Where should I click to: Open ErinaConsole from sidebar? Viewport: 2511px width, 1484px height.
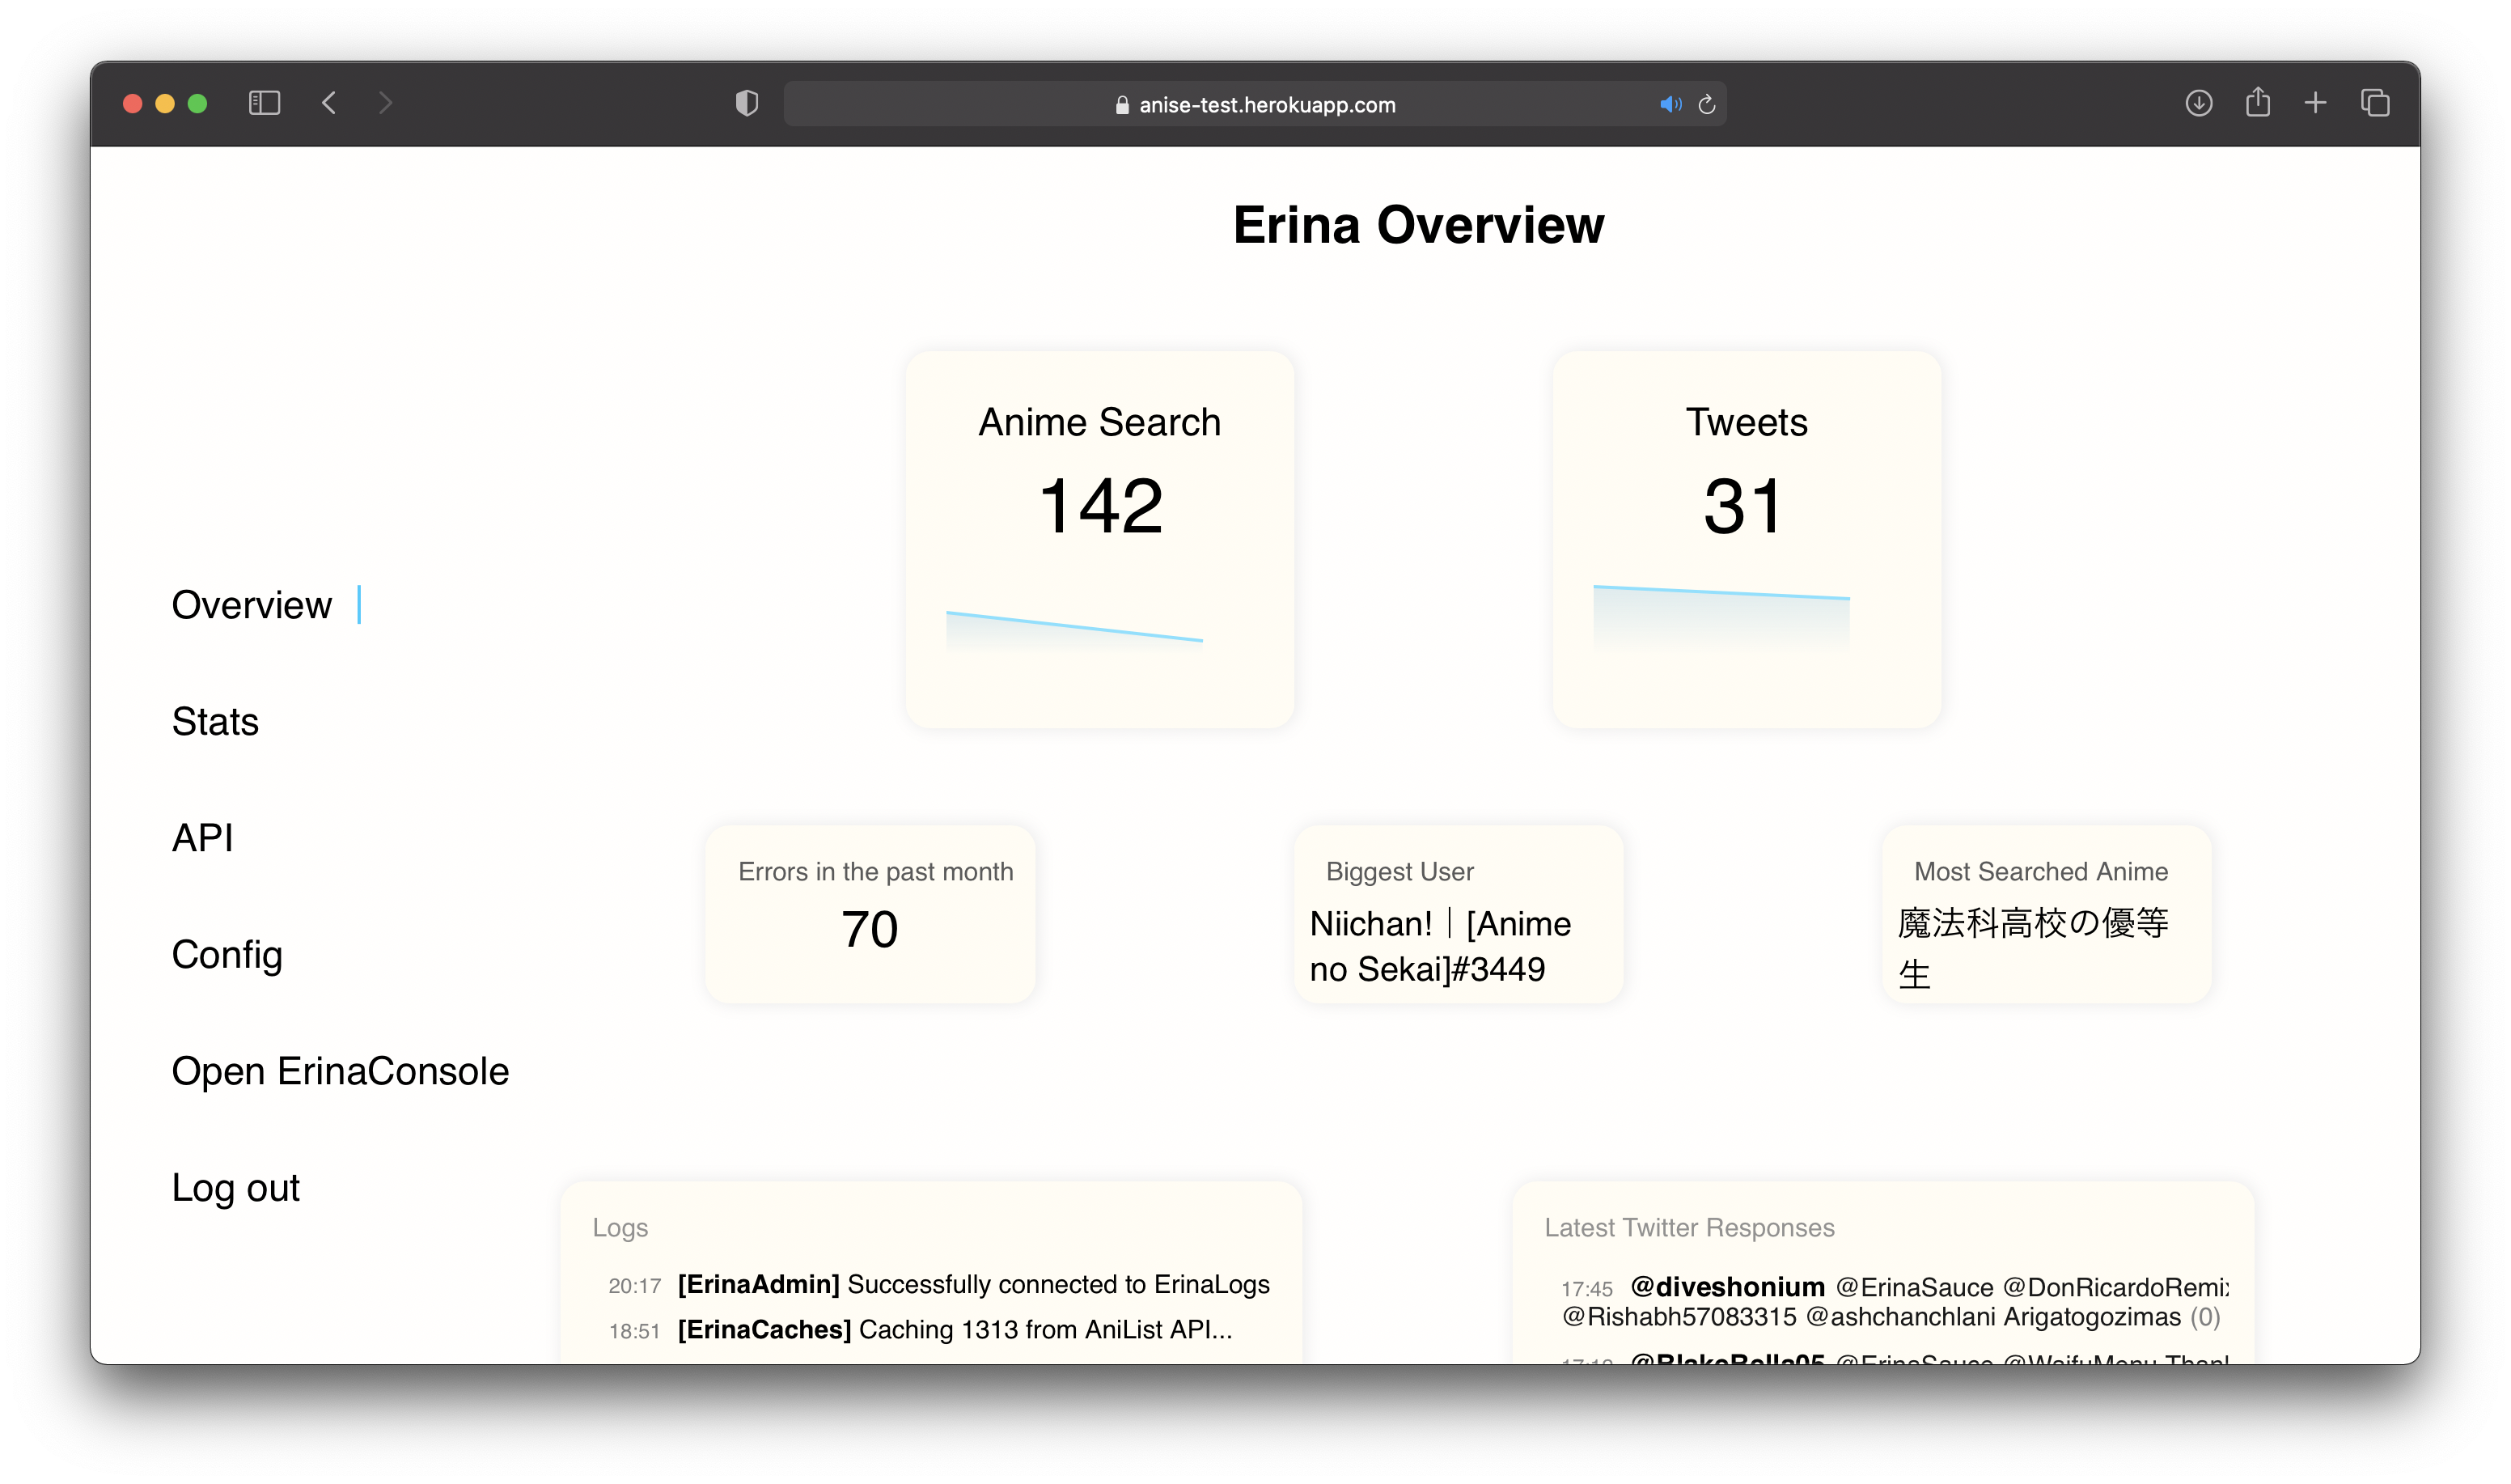[339, 1069]
